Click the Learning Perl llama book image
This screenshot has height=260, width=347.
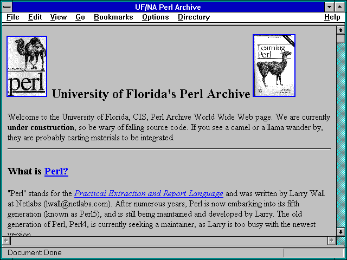[x=274, y=66]
